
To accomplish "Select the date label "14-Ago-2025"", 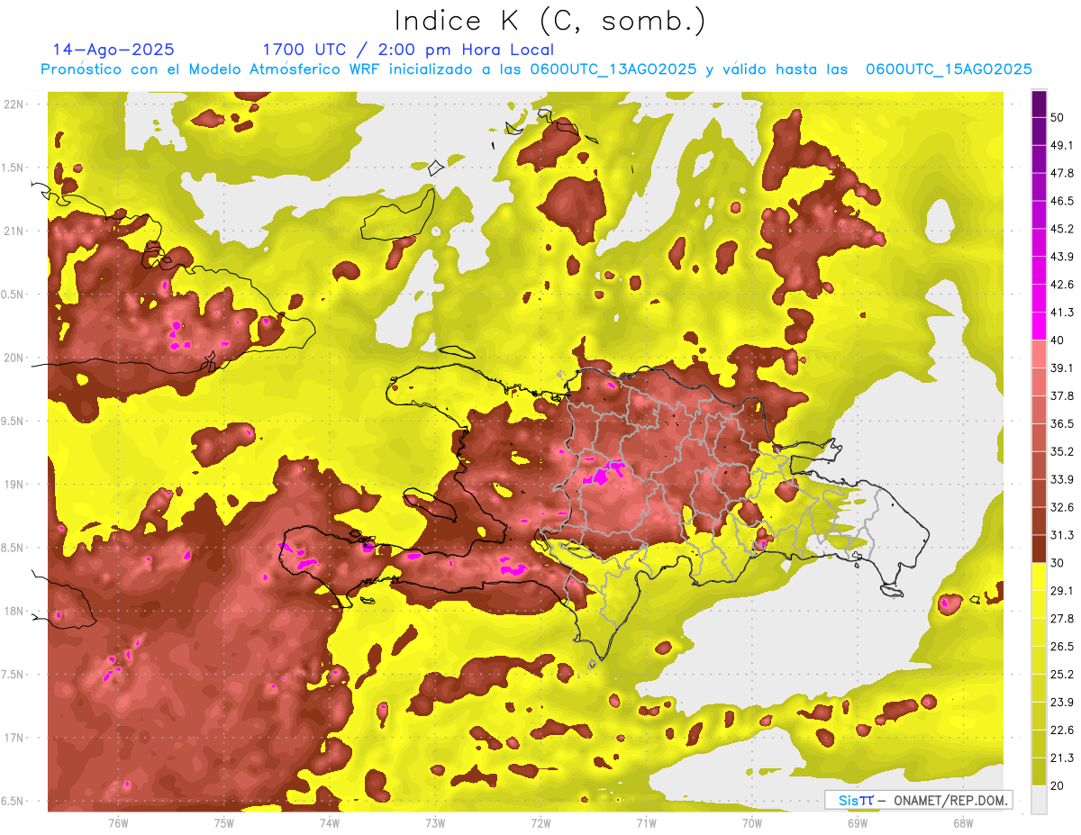I will (x=114, y=50).
